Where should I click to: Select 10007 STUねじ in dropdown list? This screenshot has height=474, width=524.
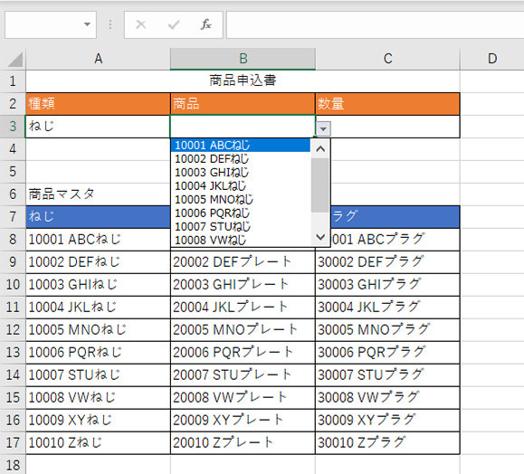point(240,226)
